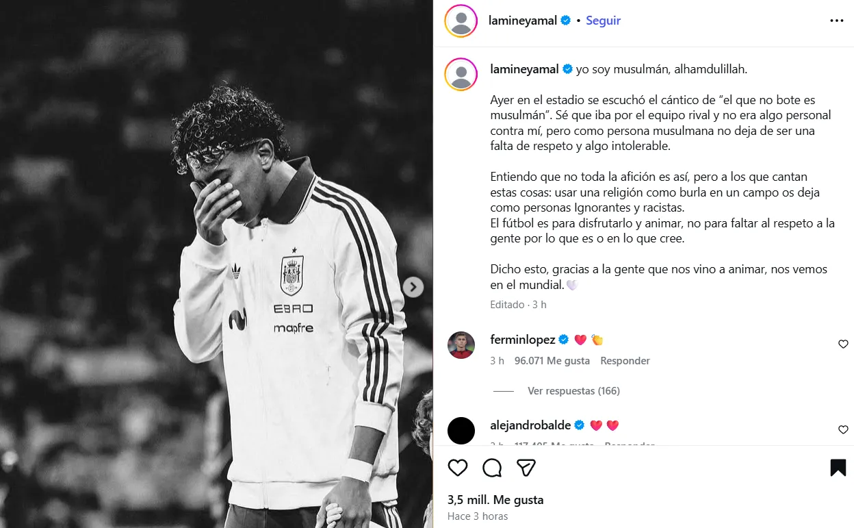
Task: Expand Ver respuestas (166) replies
Action: [x=573, y=391]
